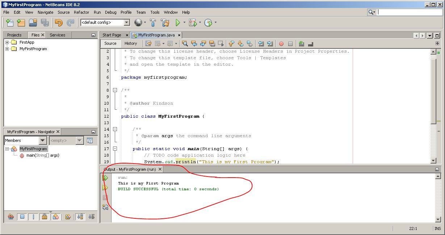
Task: Switch to the Services tab
Action: [x=58, y=35]
